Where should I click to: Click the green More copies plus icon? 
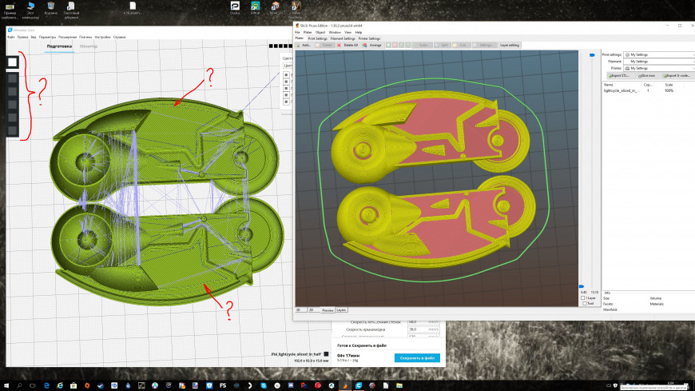(x=388, y=46)
